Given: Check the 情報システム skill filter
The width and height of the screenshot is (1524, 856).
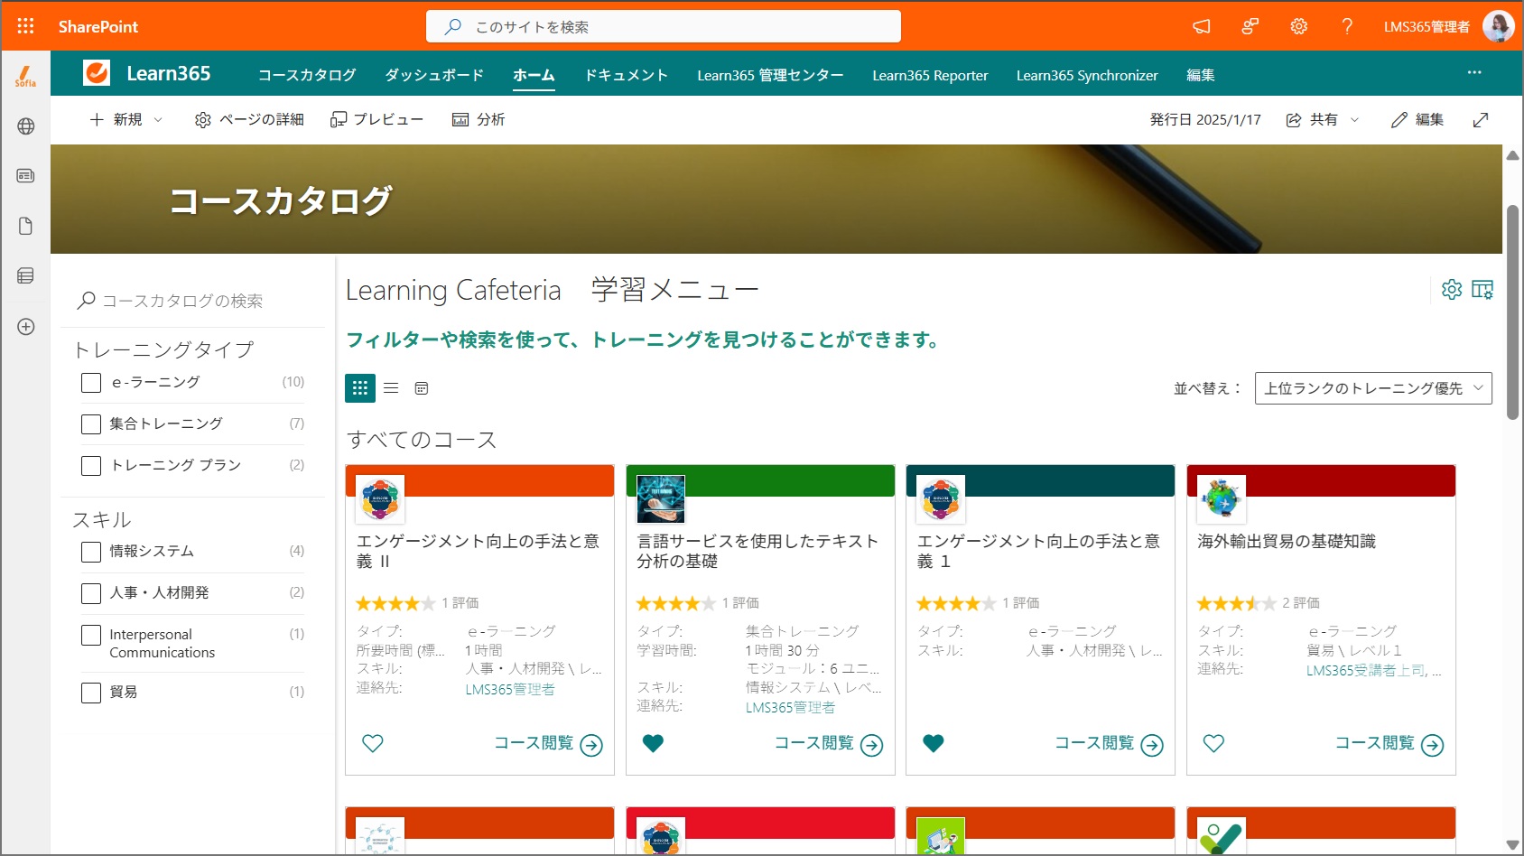Looking at the screenshot, I should point(91,552).
